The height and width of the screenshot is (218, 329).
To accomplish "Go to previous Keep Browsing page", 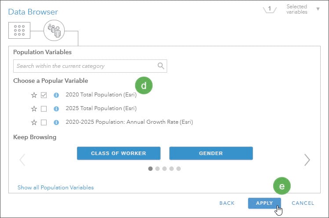I will click(x=22, y=160).
